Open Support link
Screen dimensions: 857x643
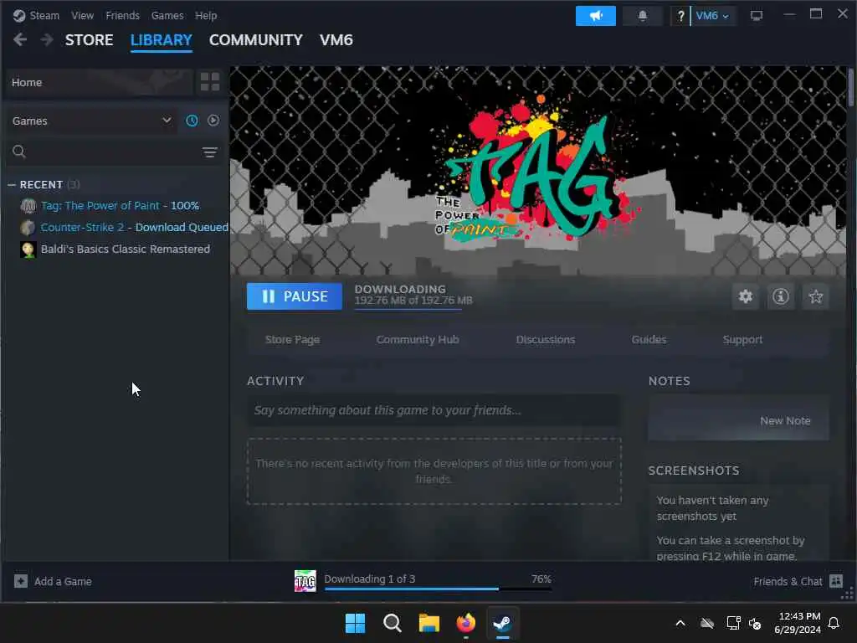point(742,340)
